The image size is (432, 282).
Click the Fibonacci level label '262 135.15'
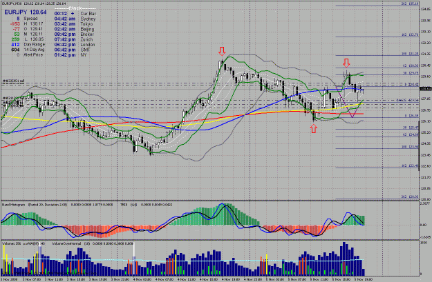pos(410,3)
